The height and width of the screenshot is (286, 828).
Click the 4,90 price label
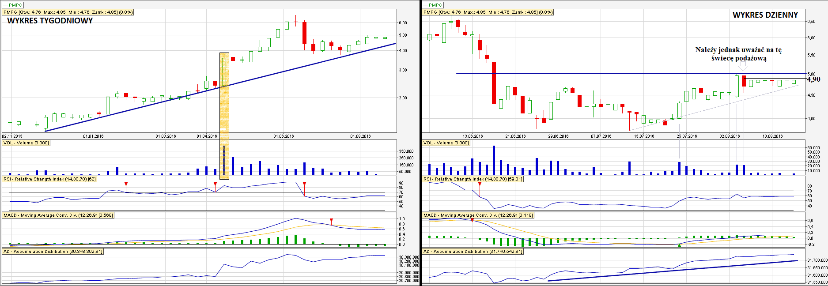point(813,79)
